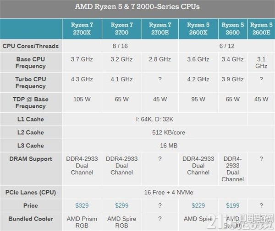Open the $299 price link
Image resolution: width=275 pixels, height=231 pixels.
coord(122,205)
